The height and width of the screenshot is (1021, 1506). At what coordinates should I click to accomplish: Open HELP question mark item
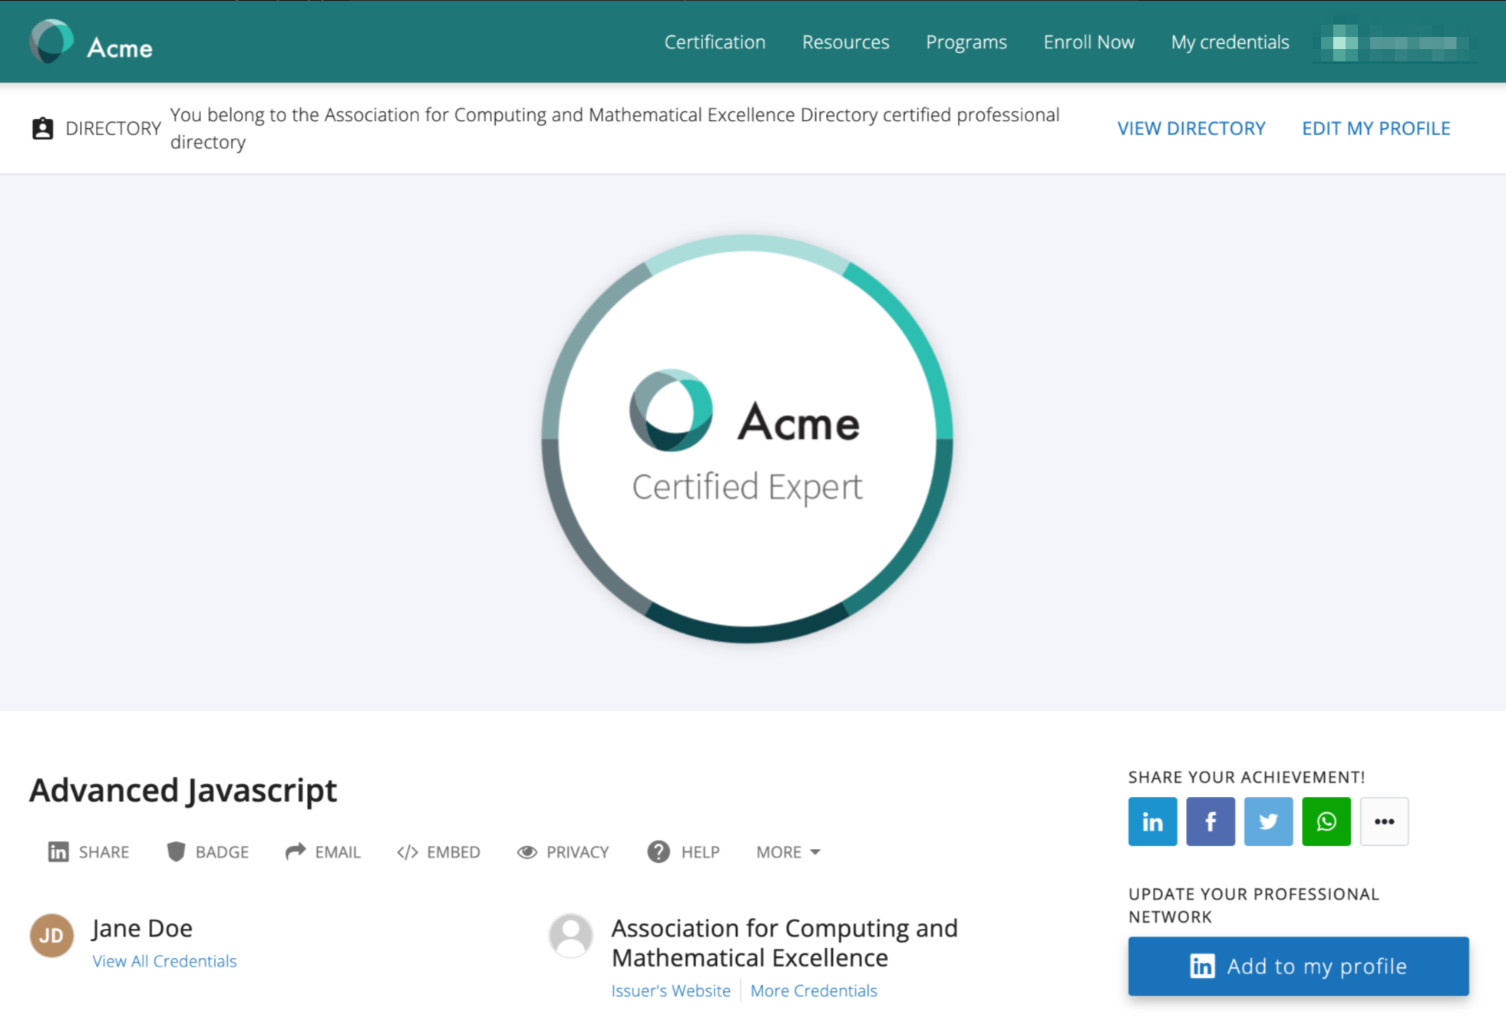[x=683, y=852]
